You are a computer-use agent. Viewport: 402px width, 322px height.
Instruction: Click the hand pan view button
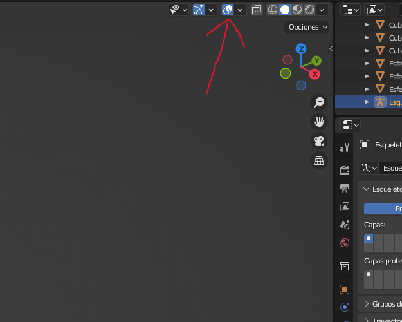(319, 122)
